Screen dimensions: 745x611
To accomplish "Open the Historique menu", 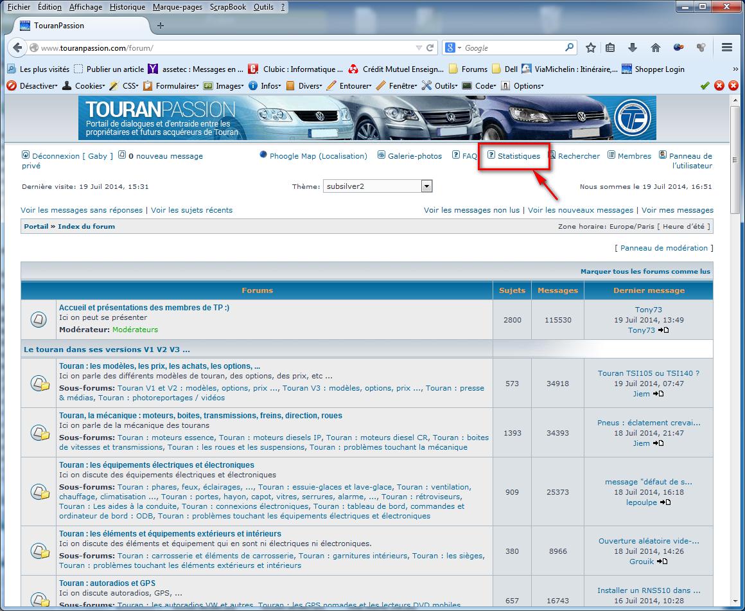I will 127,7.
